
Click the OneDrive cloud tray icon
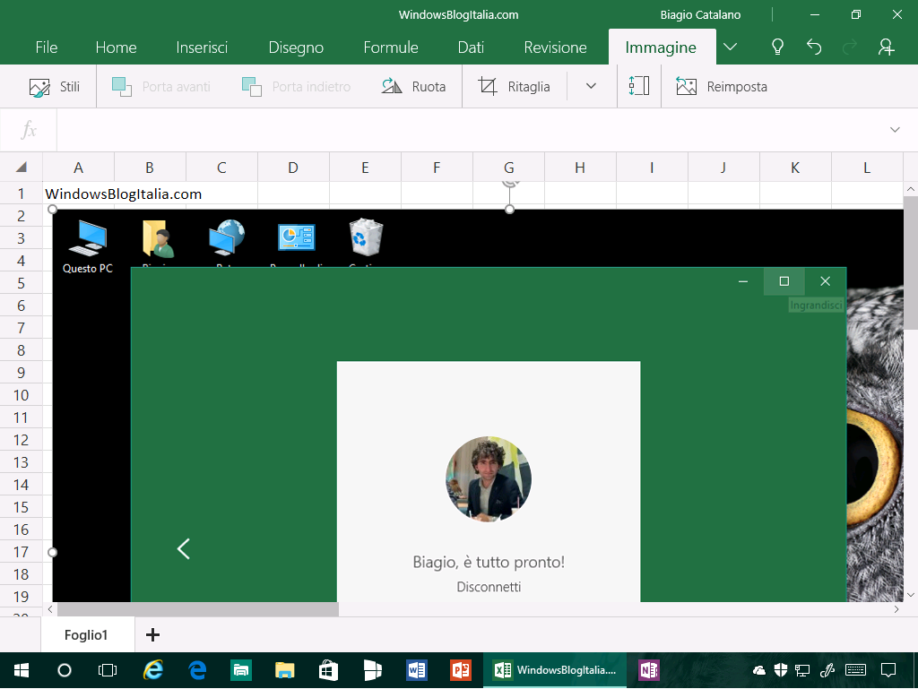click(758, 670)
